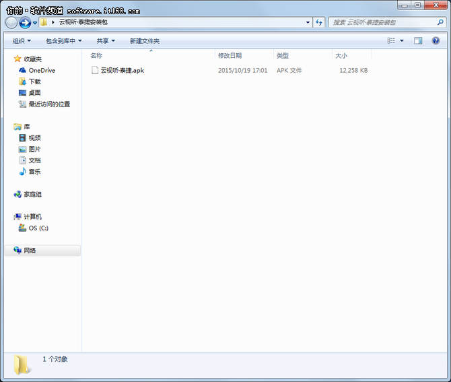The height and width of the screenshot is (382, 451).
Task: Open 下载 folder in favorites
Action: [35, 82]
